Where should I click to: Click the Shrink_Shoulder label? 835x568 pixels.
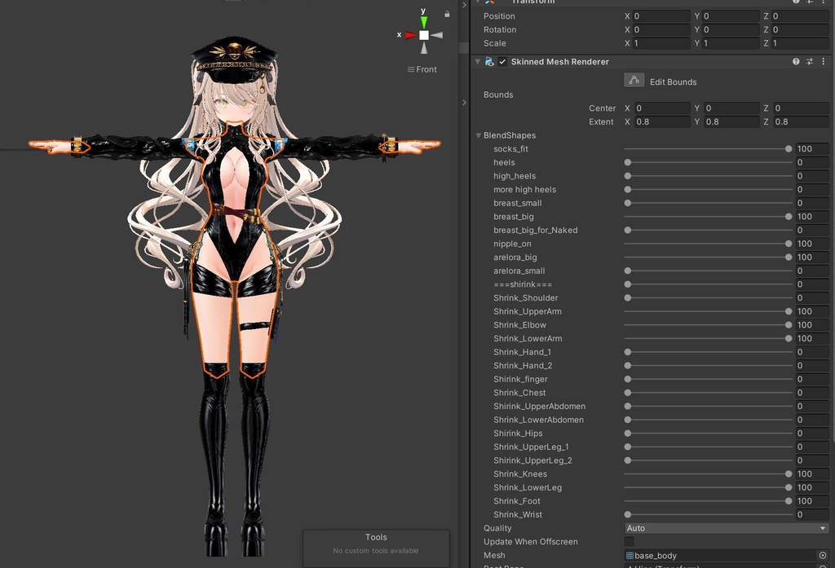pyautogui.click(x=526, y=298)
